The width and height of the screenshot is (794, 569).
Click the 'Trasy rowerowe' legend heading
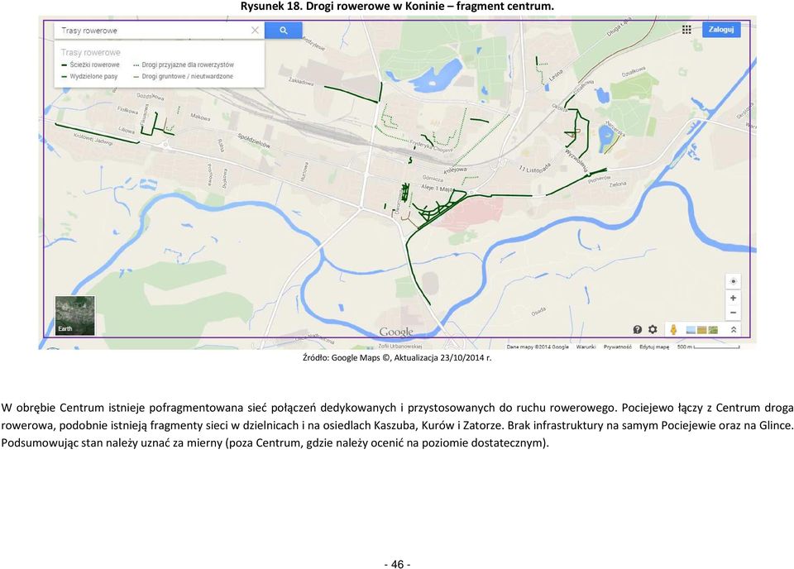(x=91, y=52)
